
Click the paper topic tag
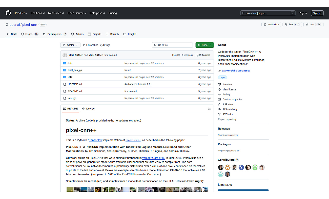click(x=222, y=77)
